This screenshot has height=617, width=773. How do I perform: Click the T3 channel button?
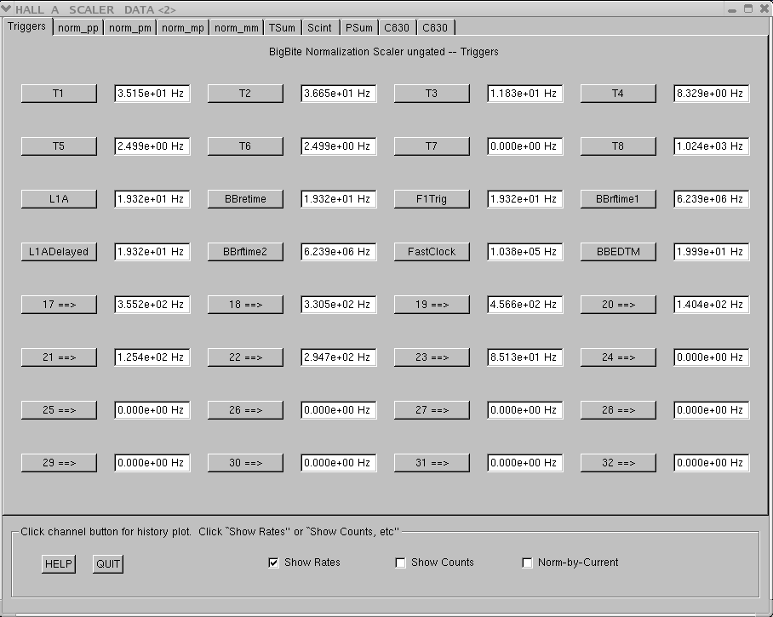click(432, 94)
